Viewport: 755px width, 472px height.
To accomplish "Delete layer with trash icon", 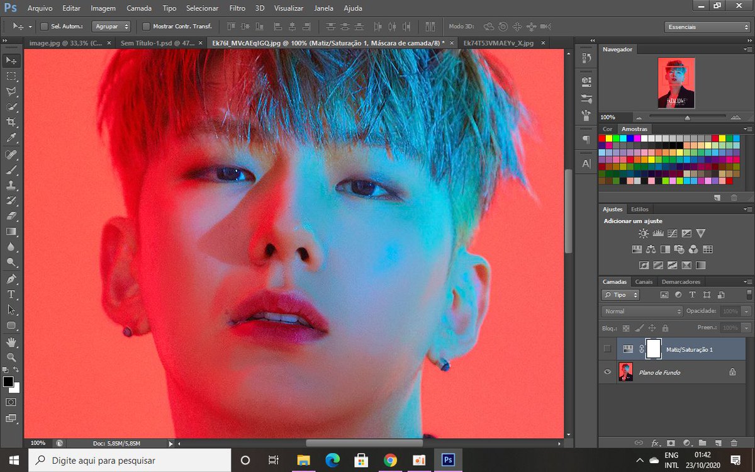I will [734, 443].
